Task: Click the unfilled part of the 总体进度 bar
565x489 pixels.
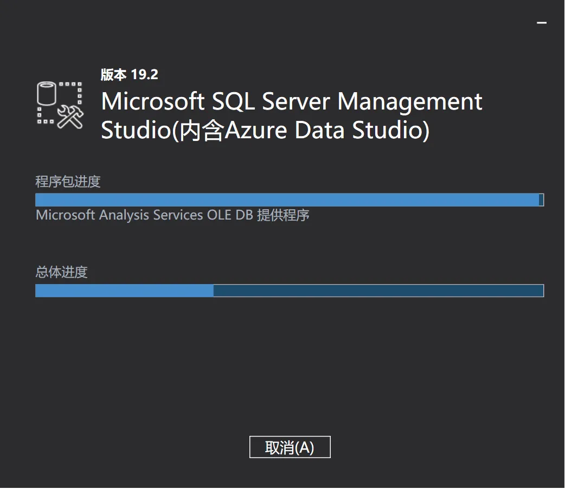Action: coord(378,291)
